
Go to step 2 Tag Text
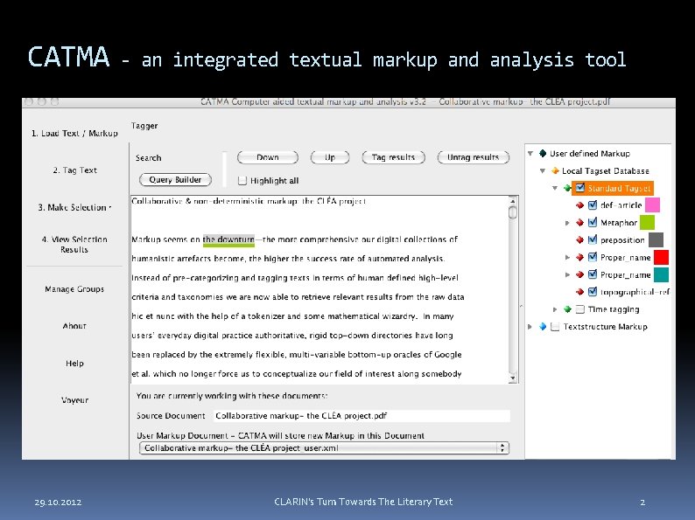click(x=74, y=170)
